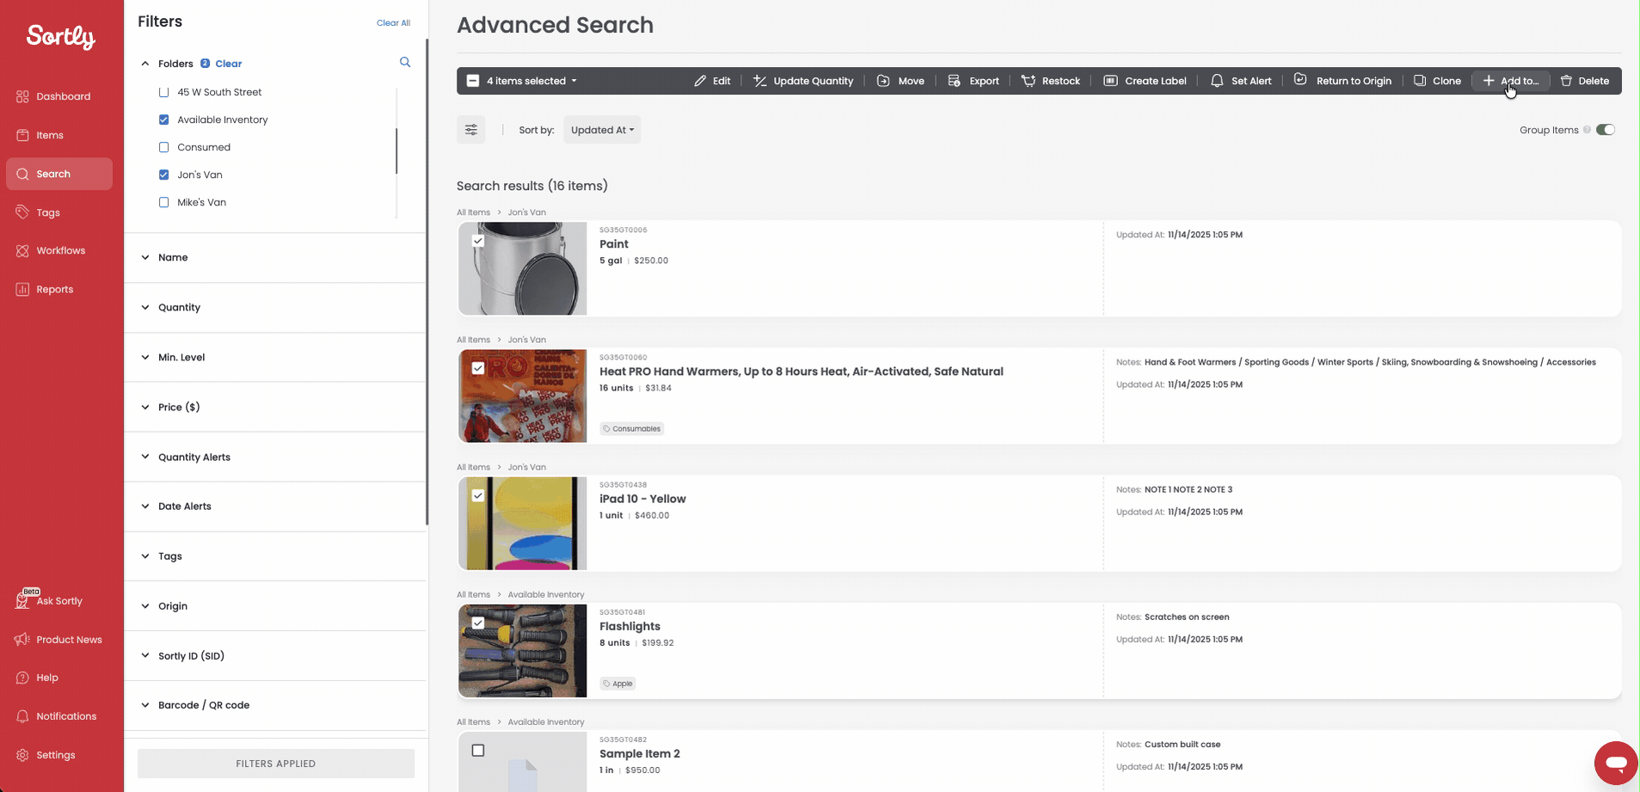Go to Workflows in the sidebar
The height and width of the screenshot is (792, 1640).
tap(60, 250)
